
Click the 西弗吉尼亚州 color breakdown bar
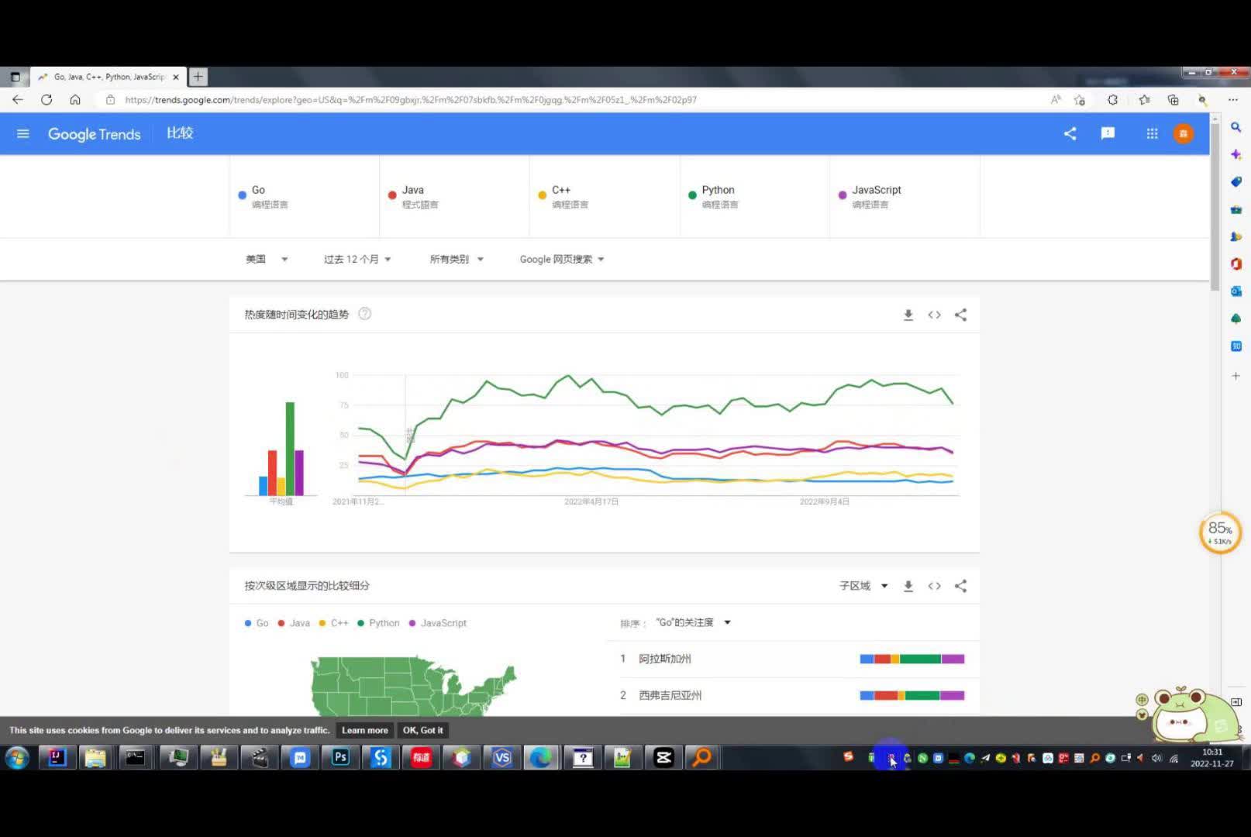912,695
